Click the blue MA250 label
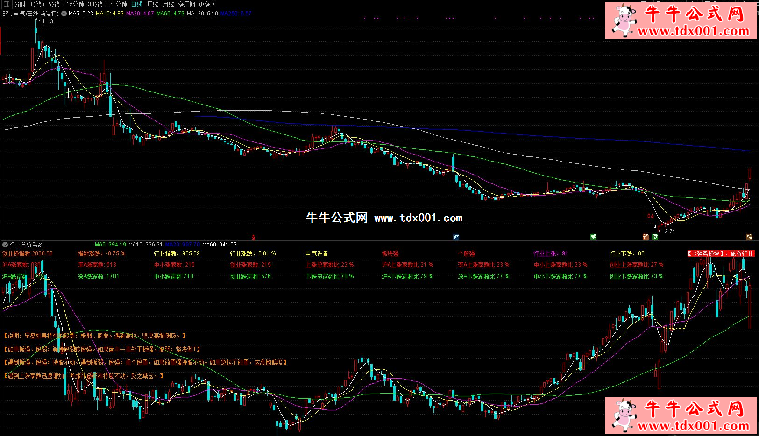759x436 pixels. pos(236,14)
